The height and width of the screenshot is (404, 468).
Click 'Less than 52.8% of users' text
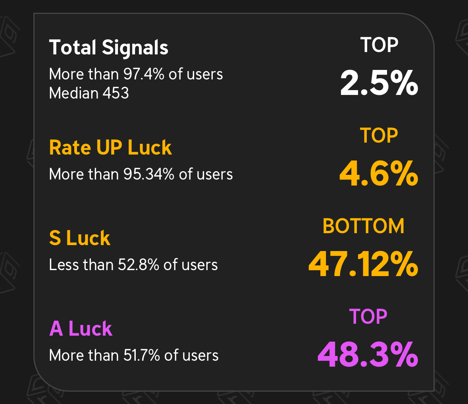133,265
